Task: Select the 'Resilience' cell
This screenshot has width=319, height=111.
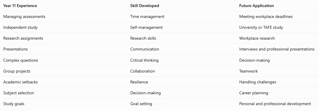Action: pos(139,82)
